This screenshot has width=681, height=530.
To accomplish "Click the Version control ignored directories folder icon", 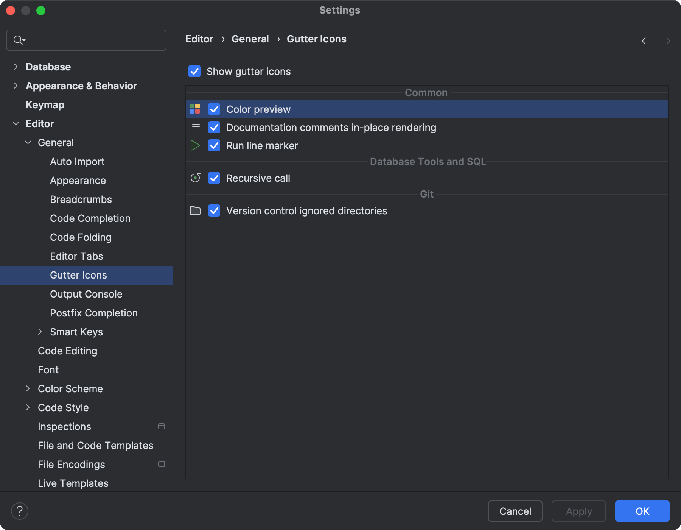I will [x=195, y=210].
